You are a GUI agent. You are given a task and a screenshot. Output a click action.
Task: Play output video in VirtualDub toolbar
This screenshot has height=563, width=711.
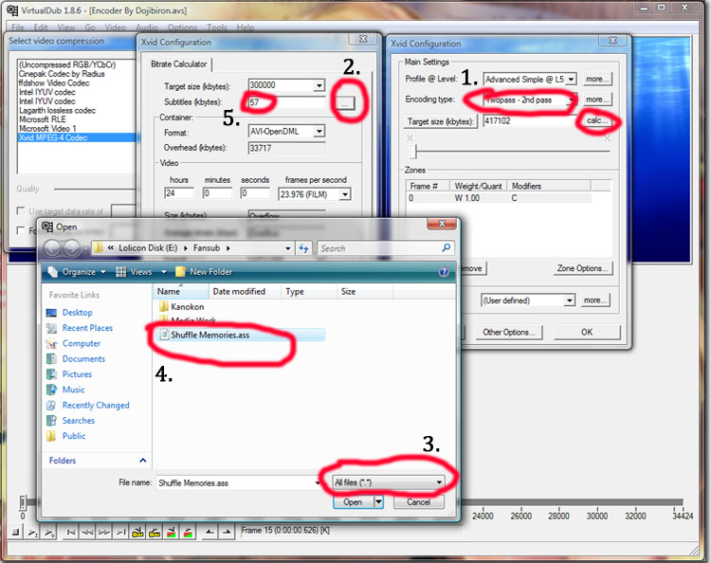pyautogui.click(x=49, y=532)
